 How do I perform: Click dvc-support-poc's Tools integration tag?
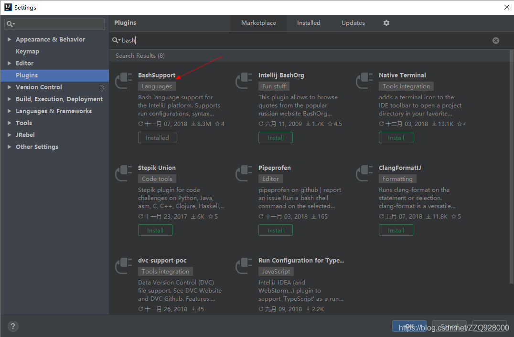pos(166,272)
